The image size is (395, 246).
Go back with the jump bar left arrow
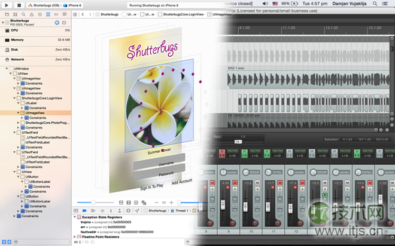pyautogui.click(x=83, y=14)
